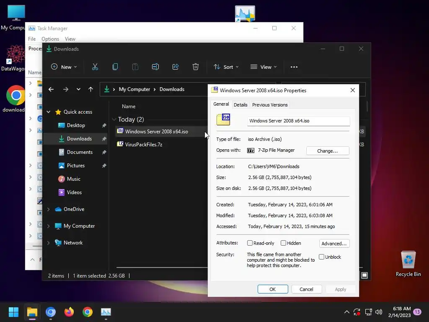Click the notification badge showing 13
Image resolution: width=429 pixels, height=322 pixels.
(417, 312)
